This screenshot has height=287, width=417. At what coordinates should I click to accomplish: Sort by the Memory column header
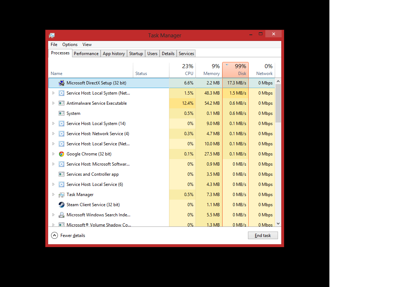[x=209, y=70]
